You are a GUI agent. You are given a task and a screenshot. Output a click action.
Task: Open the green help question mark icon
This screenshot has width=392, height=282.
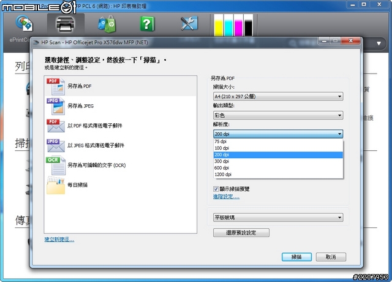point(147,24)
